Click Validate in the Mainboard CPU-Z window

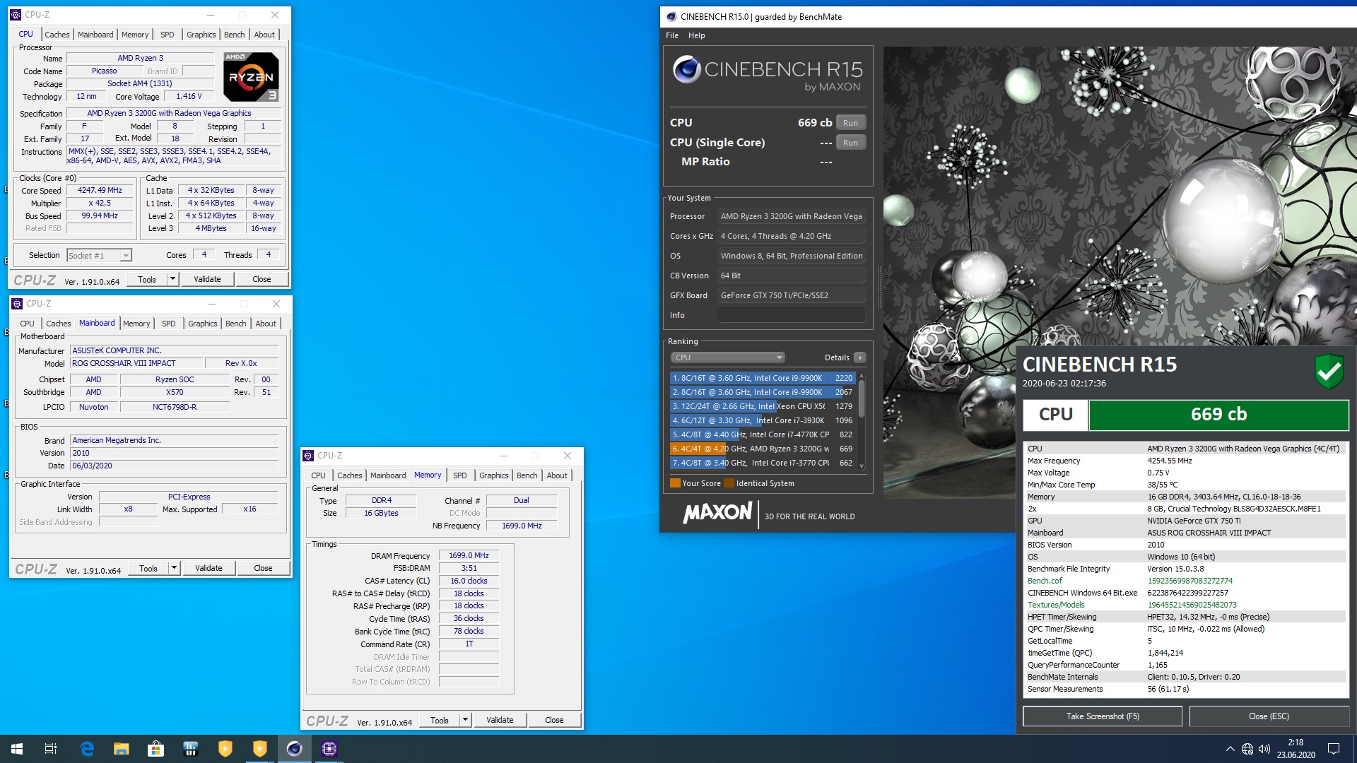coord(208,568)
